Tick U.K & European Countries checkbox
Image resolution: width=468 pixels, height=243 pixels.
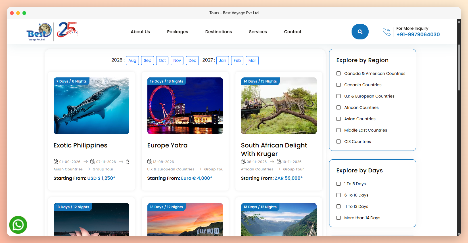coord(339,96)
